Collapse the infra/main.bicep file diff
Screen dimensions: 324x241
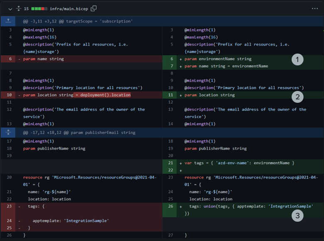(10, 8)
